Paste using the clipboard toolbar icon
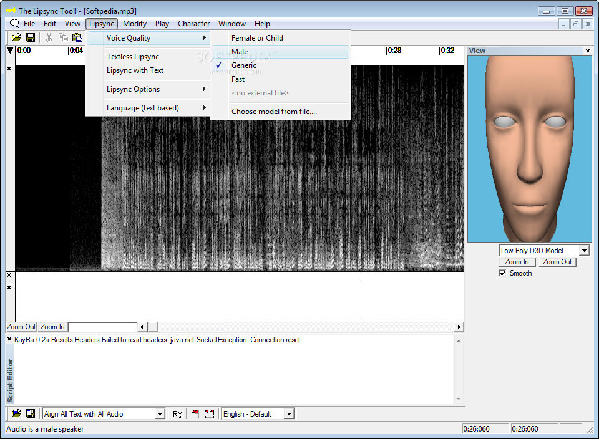This screenshot has width=599, height=439. pyautogui.click(x=77, y=37)
